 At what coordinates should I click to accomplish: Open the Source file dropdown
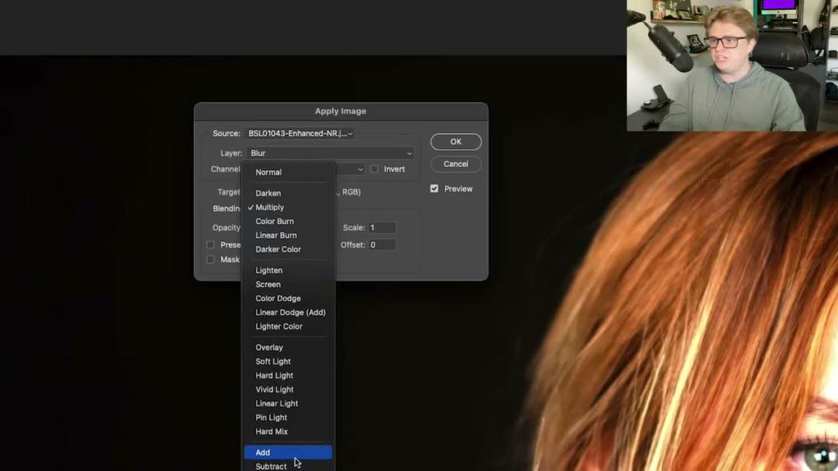pos(300,133)
